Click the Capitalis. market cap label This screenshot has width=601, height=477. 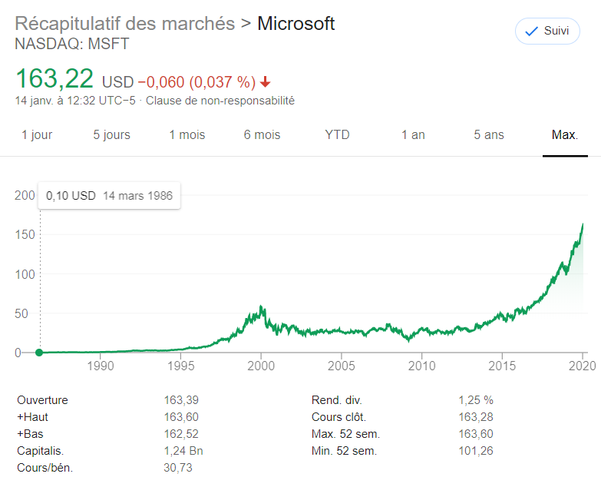40,451
